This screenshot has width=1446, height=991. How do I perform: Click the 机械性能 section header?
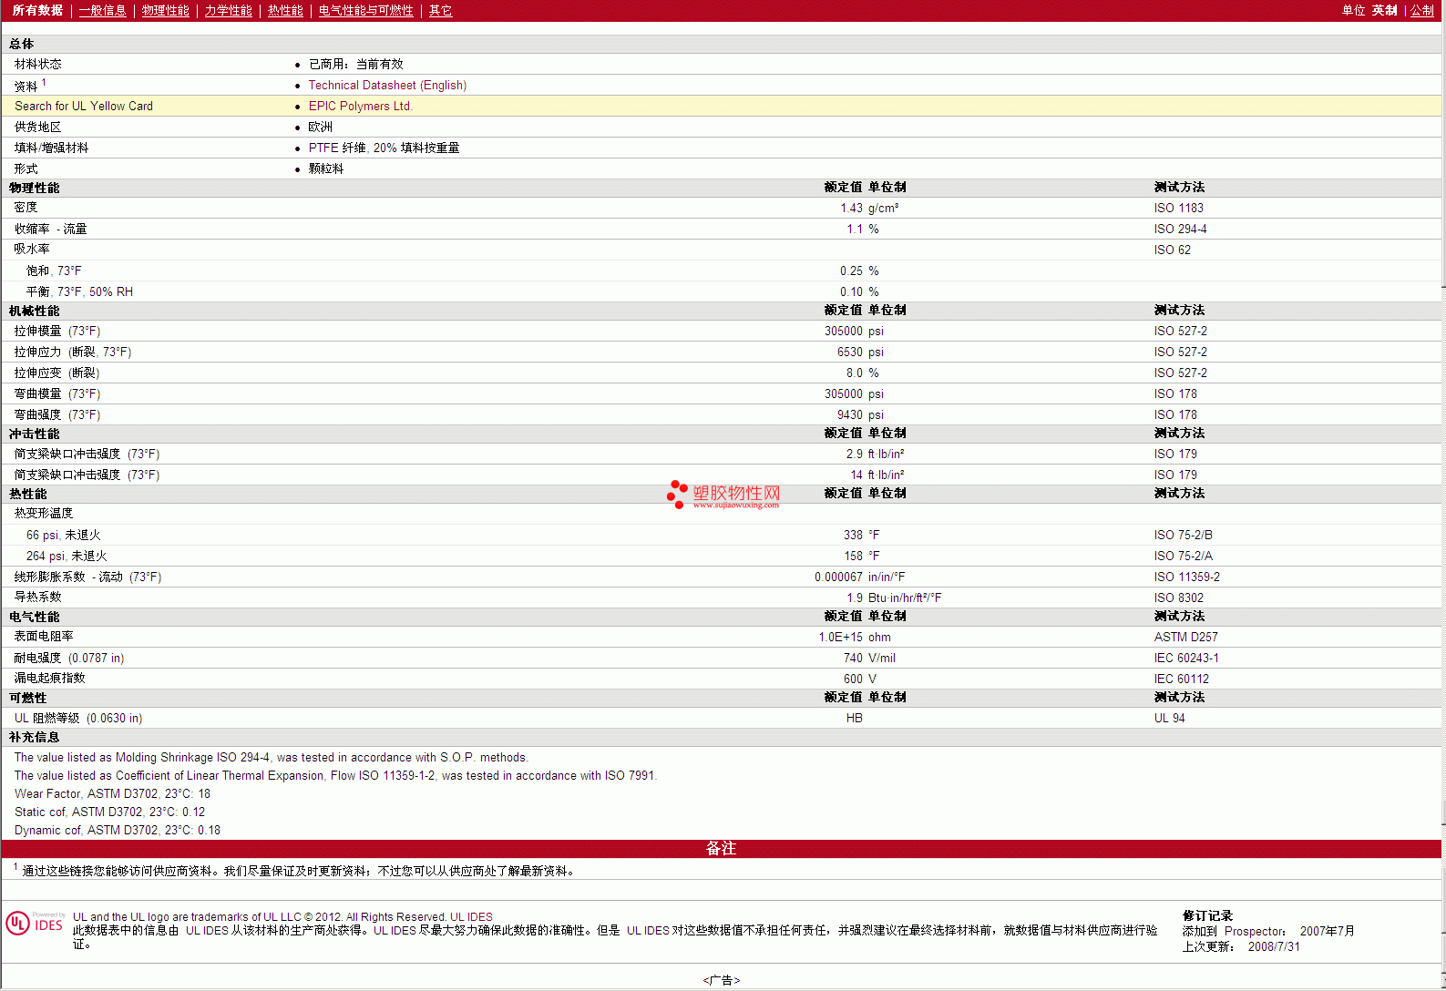(x=34, y=311)
